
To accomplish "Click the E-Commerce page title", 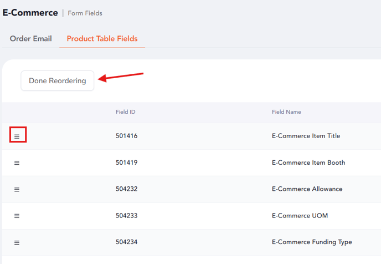I will pos(30,13).
